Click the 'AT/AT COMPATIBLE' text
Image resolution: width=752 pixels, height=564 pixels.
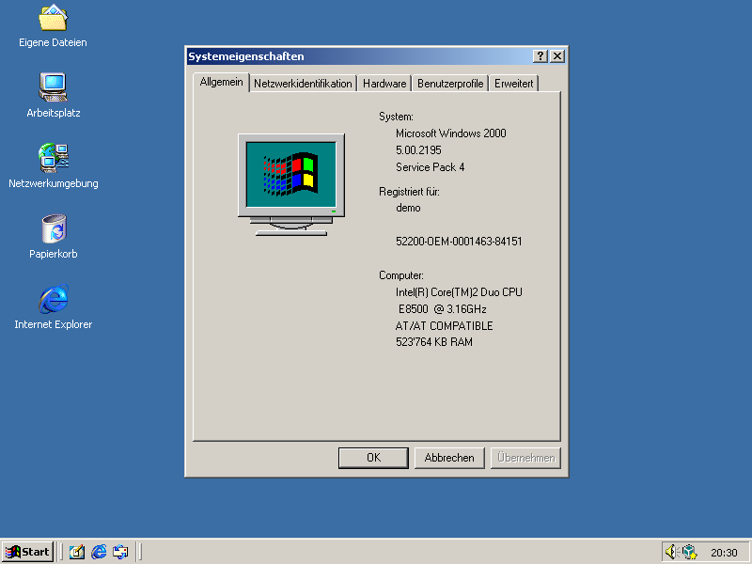coord(444,325)
